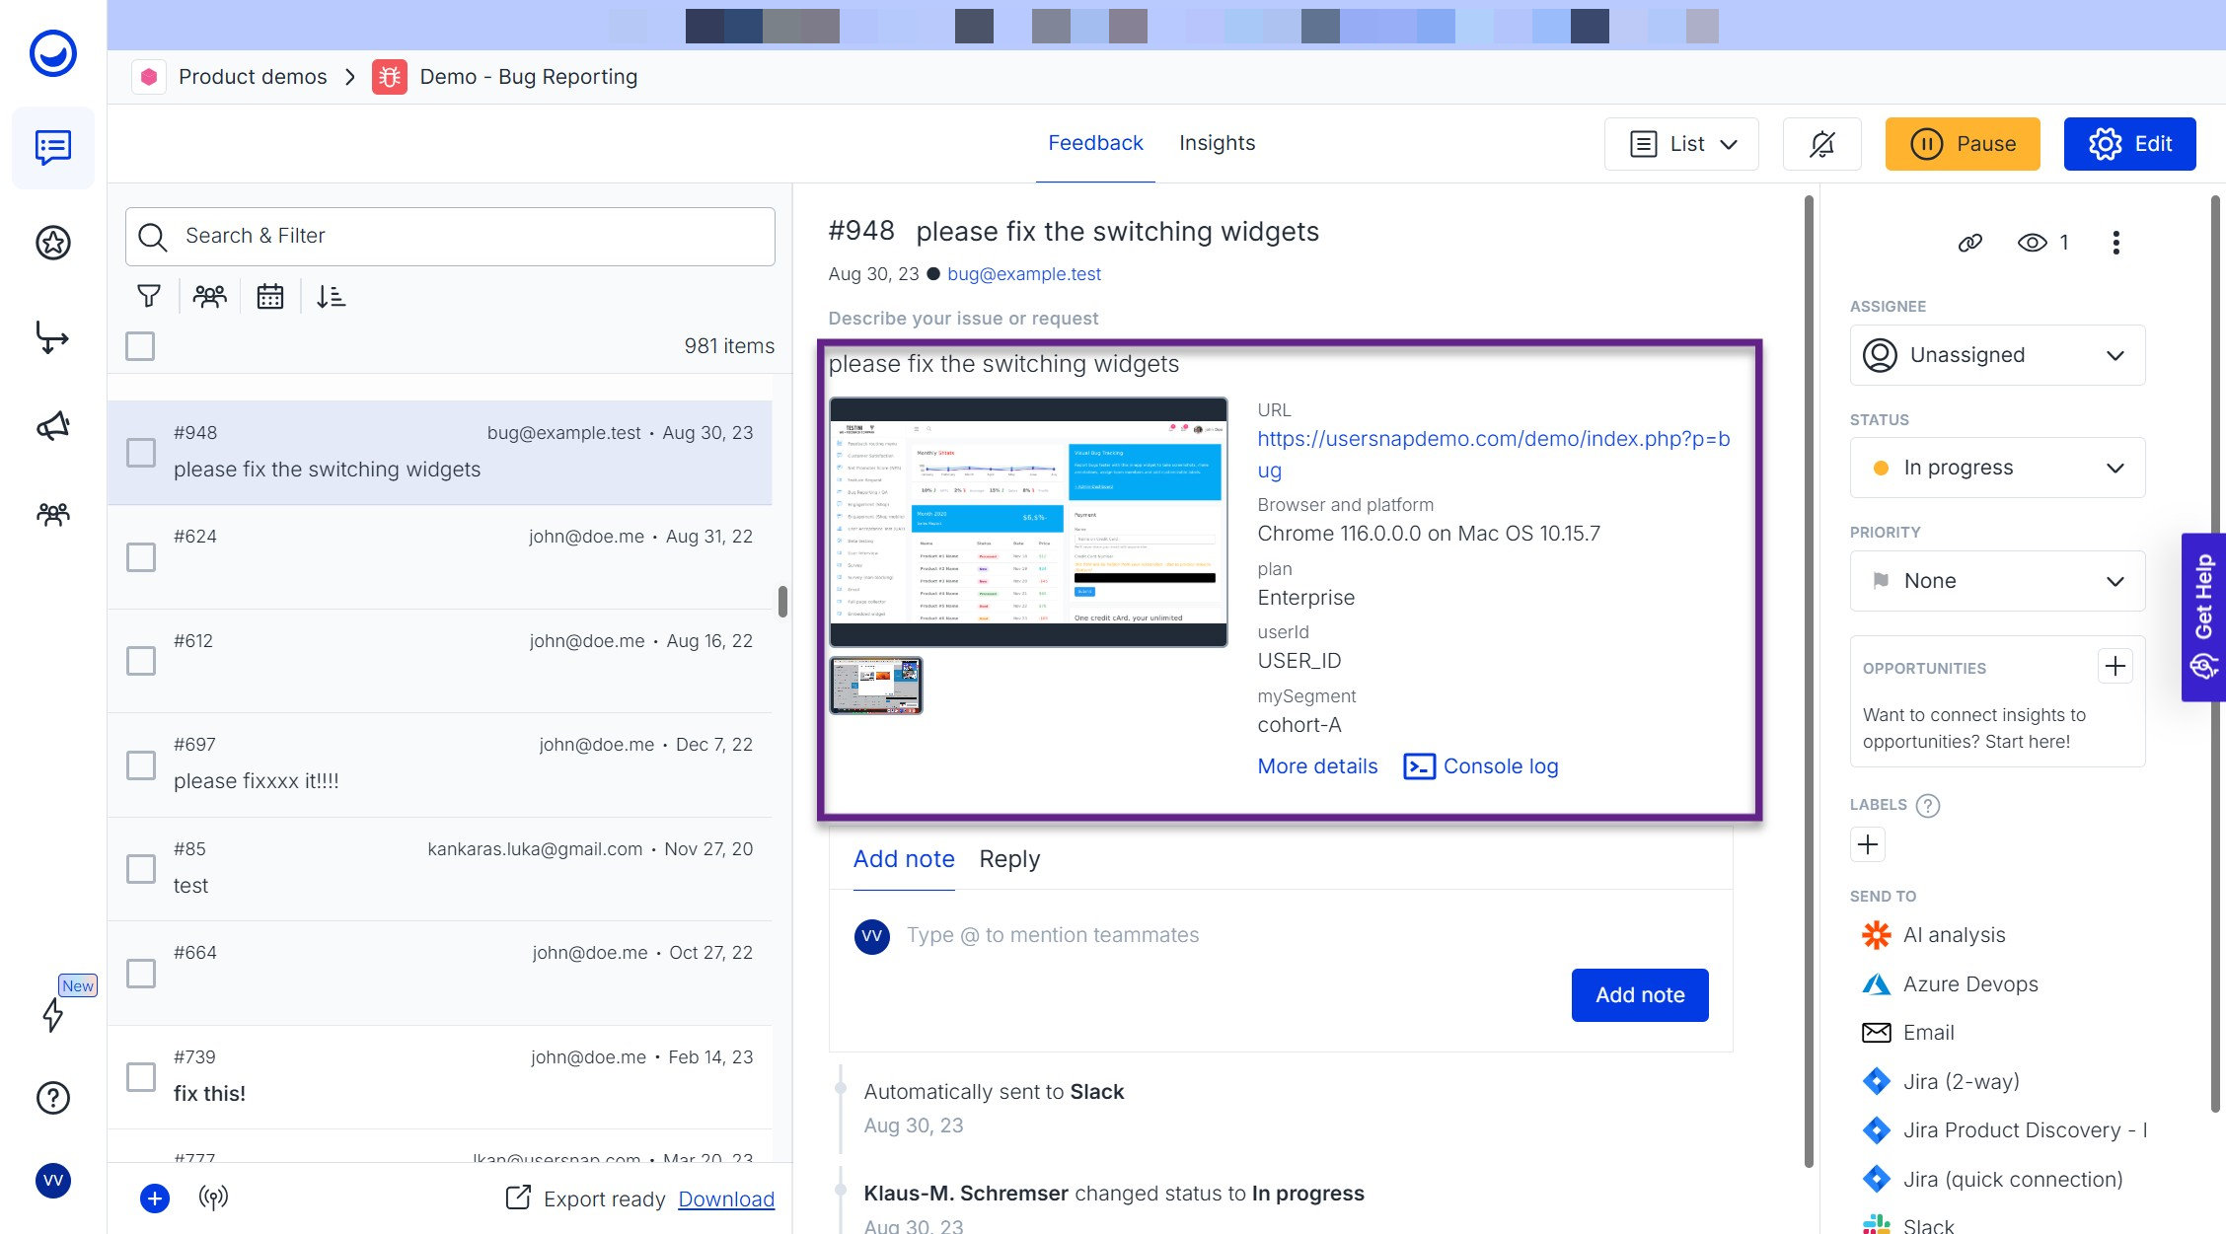The height and width of the screenshot is (1234, 2226).
Task: Open the announcements megaphone sidebar icon
Action: 53,426
